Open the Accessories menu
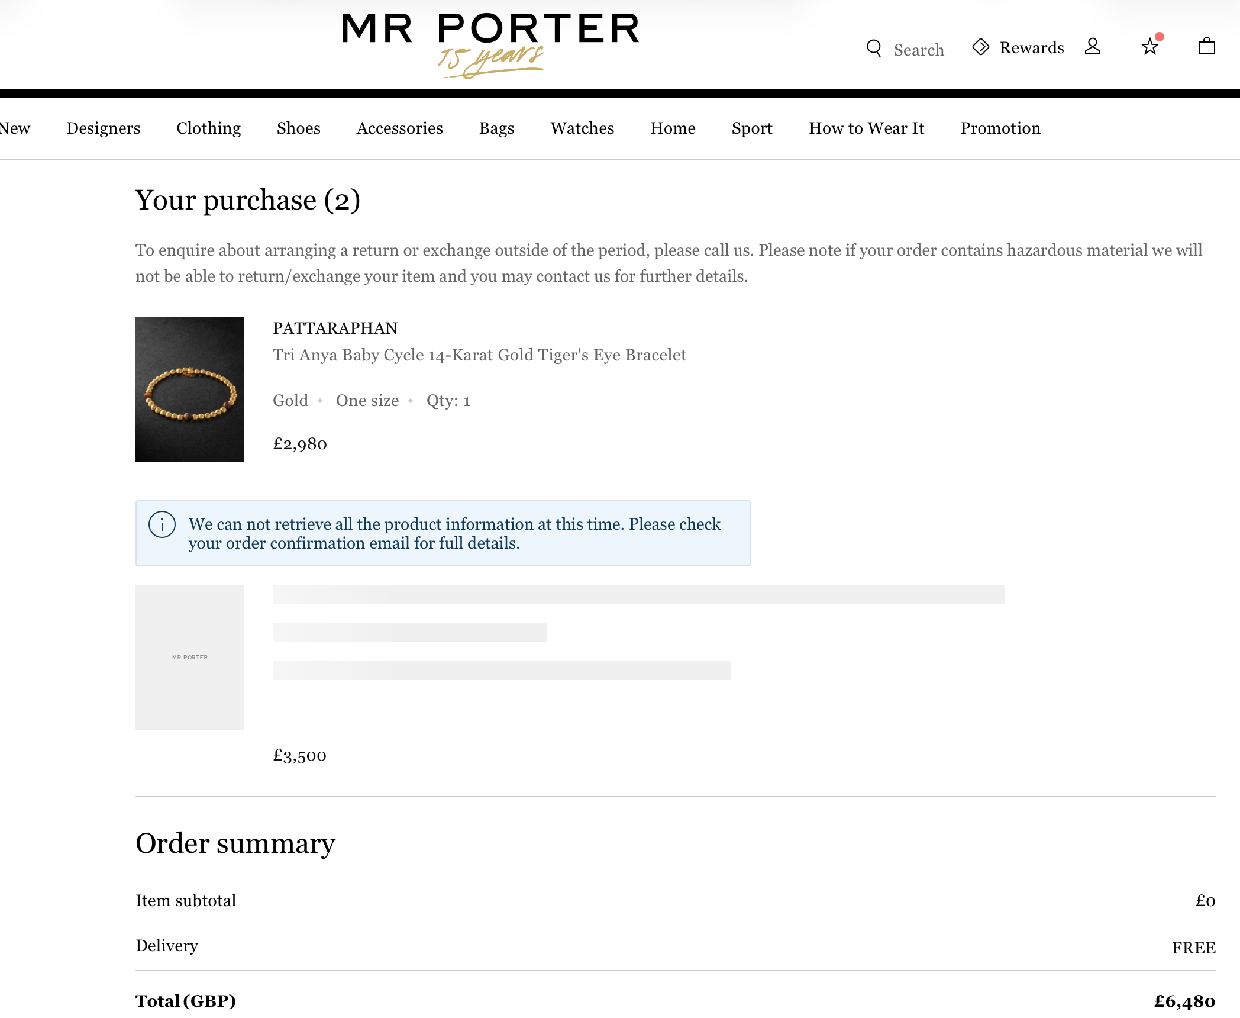Screen dimensions: 1240x1018 400,128
